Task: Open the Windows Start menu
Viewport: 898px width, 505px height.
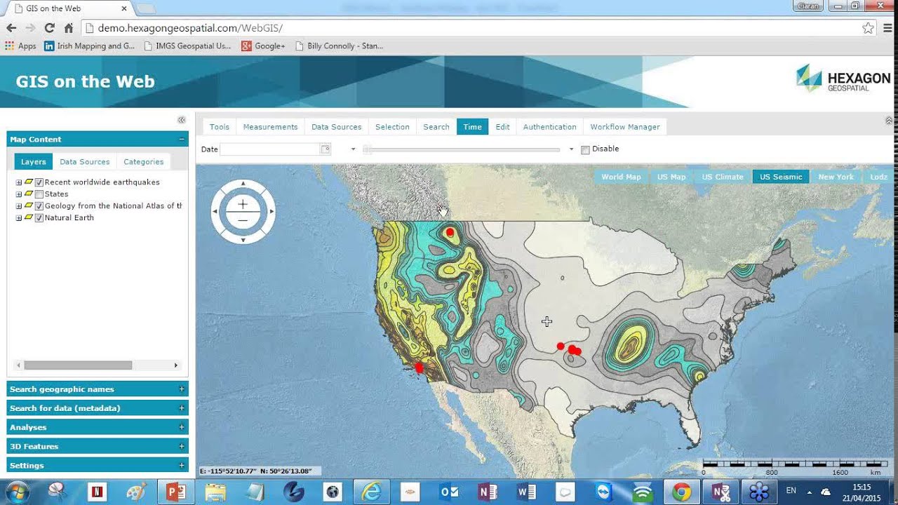Action: (16, 492)
